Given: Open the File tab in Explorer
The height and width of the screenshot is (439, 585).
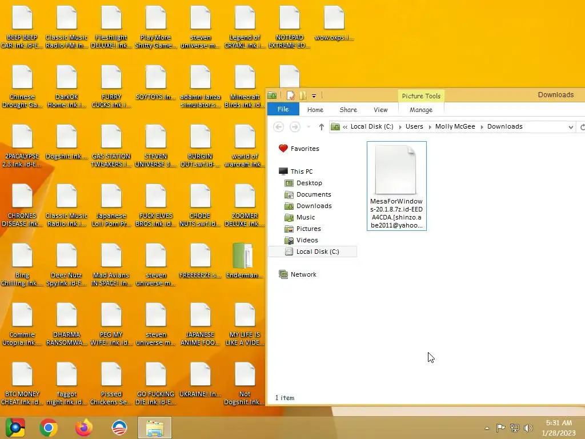Looking at the screenshot, I should [x=283, y=109].
